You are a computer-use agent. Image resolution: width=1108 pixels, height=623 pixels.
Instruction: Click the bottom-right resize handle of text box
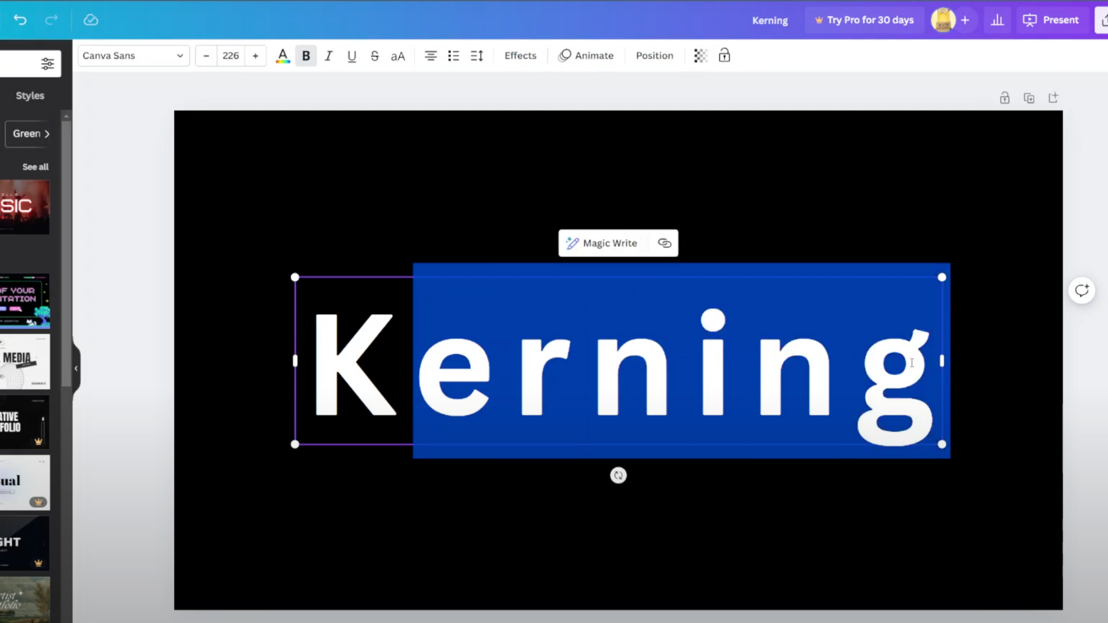tap(942, 445)
